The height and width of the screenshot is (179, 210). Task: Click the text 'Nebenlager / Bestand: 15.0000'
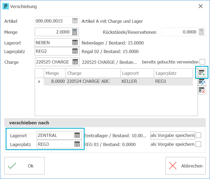point(113,43)
